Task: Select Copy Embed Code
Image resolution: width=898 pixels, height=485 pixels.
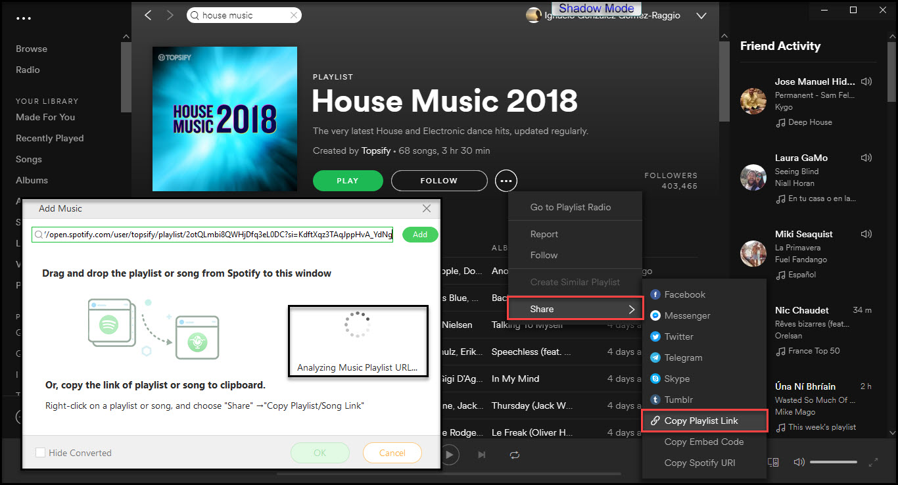Action: 705,442
